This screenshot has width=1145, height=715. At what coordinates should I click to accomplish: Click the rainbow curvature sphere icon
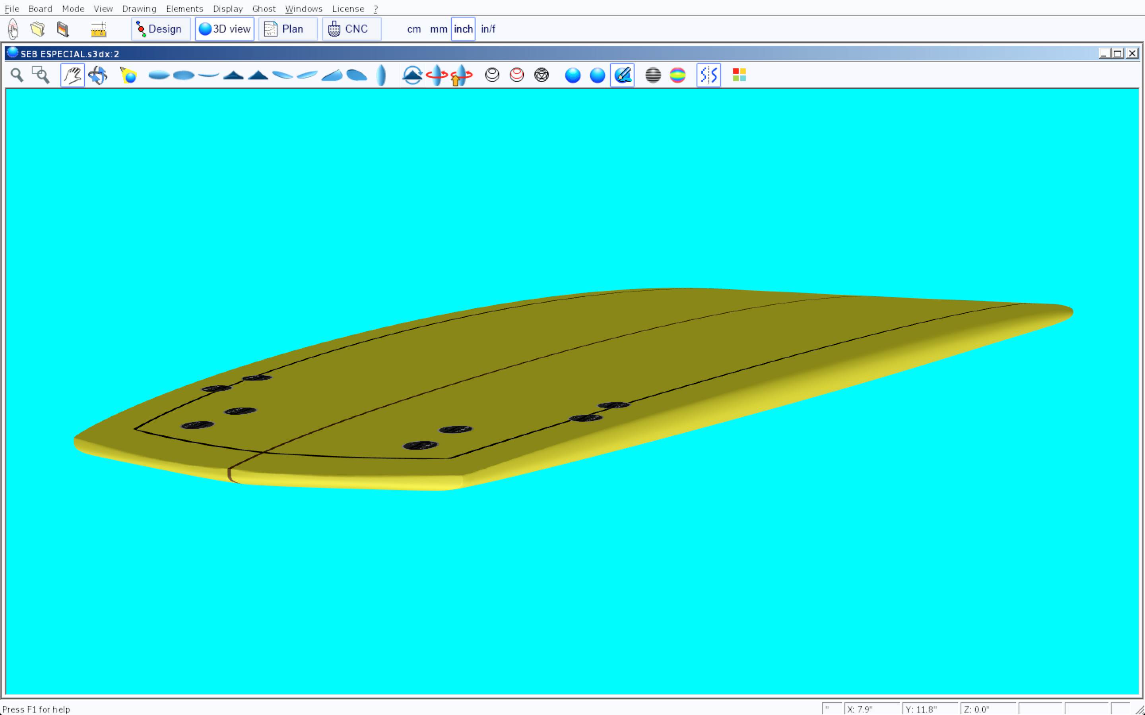(677, 75)
